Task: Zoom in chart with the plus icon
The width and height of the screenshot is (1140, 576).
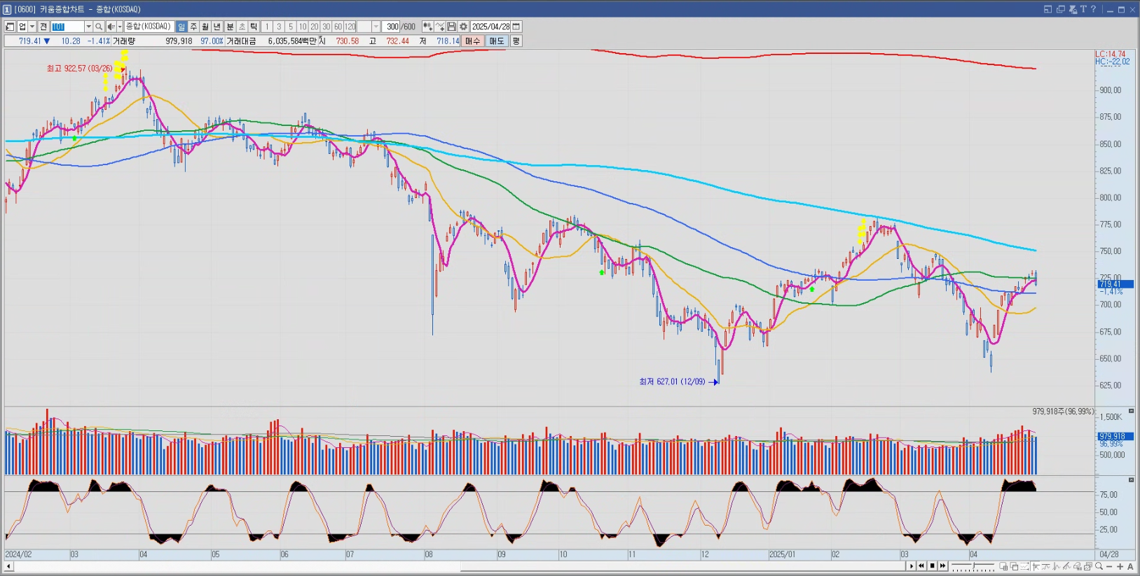Action: (1120, 566)
